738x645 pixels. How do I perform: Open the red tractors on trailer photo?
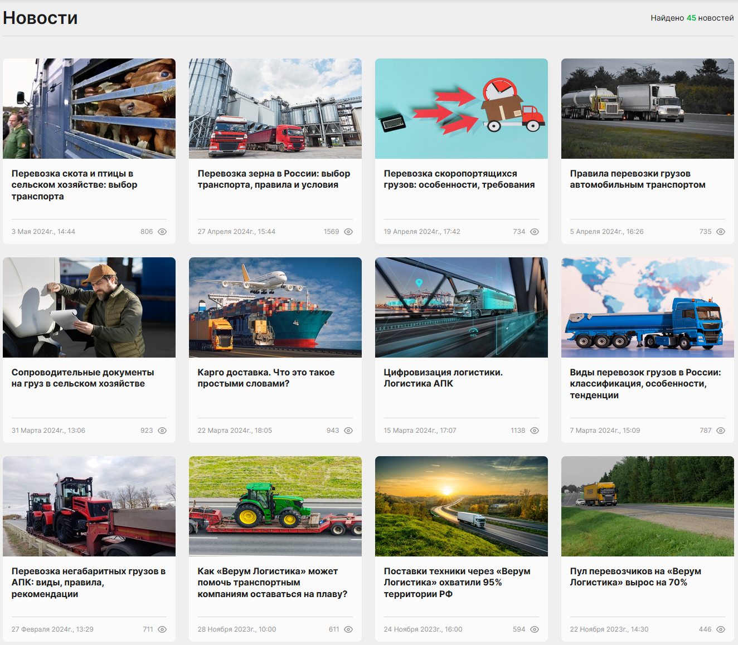(89, 506)
